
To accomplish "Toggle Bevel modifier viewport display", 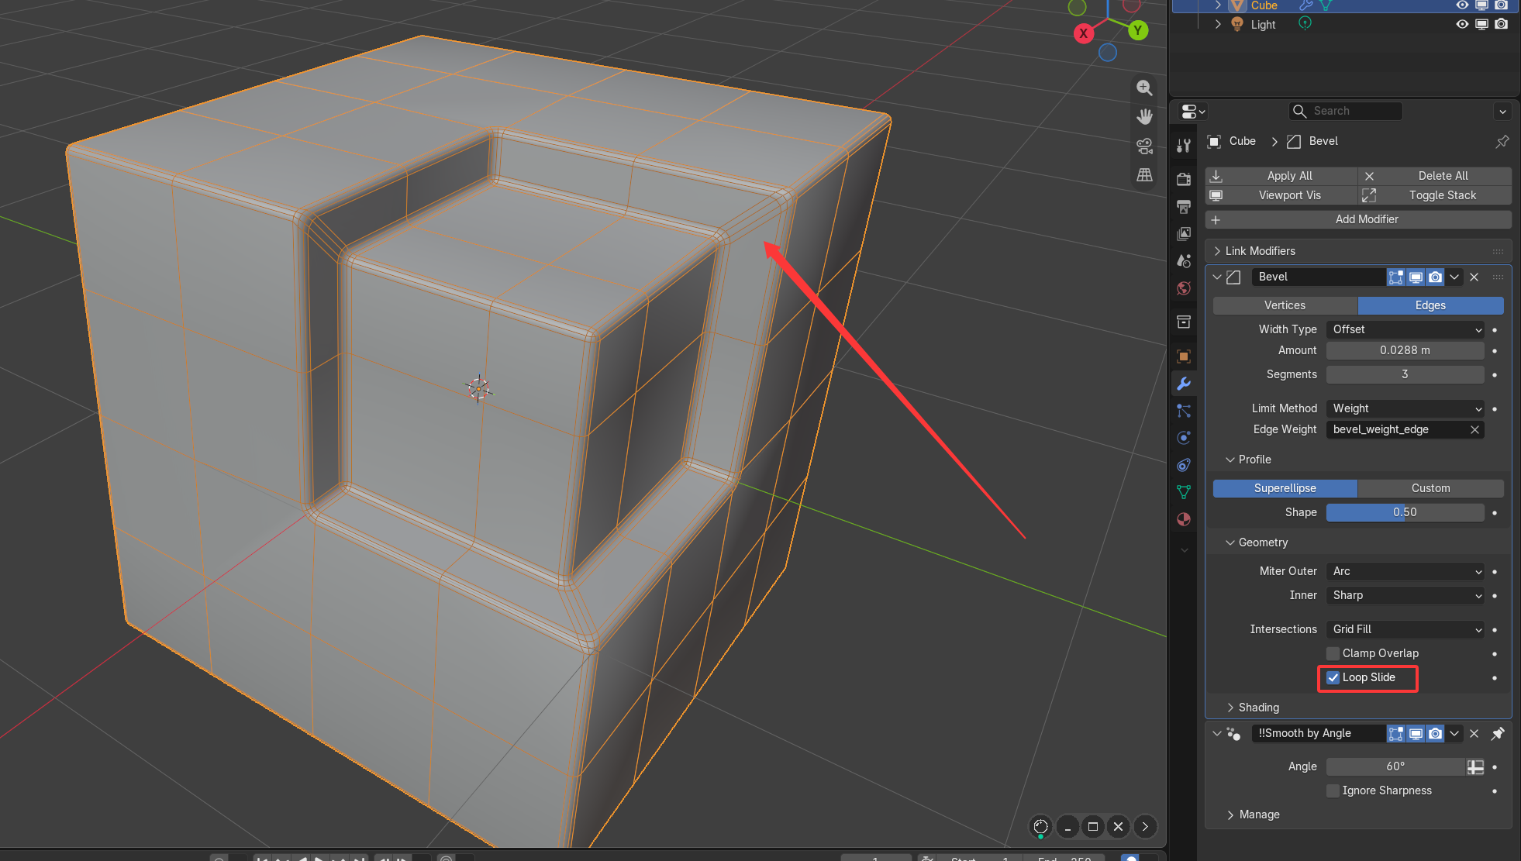I will pyautogui.click(x=1416, y=277).
